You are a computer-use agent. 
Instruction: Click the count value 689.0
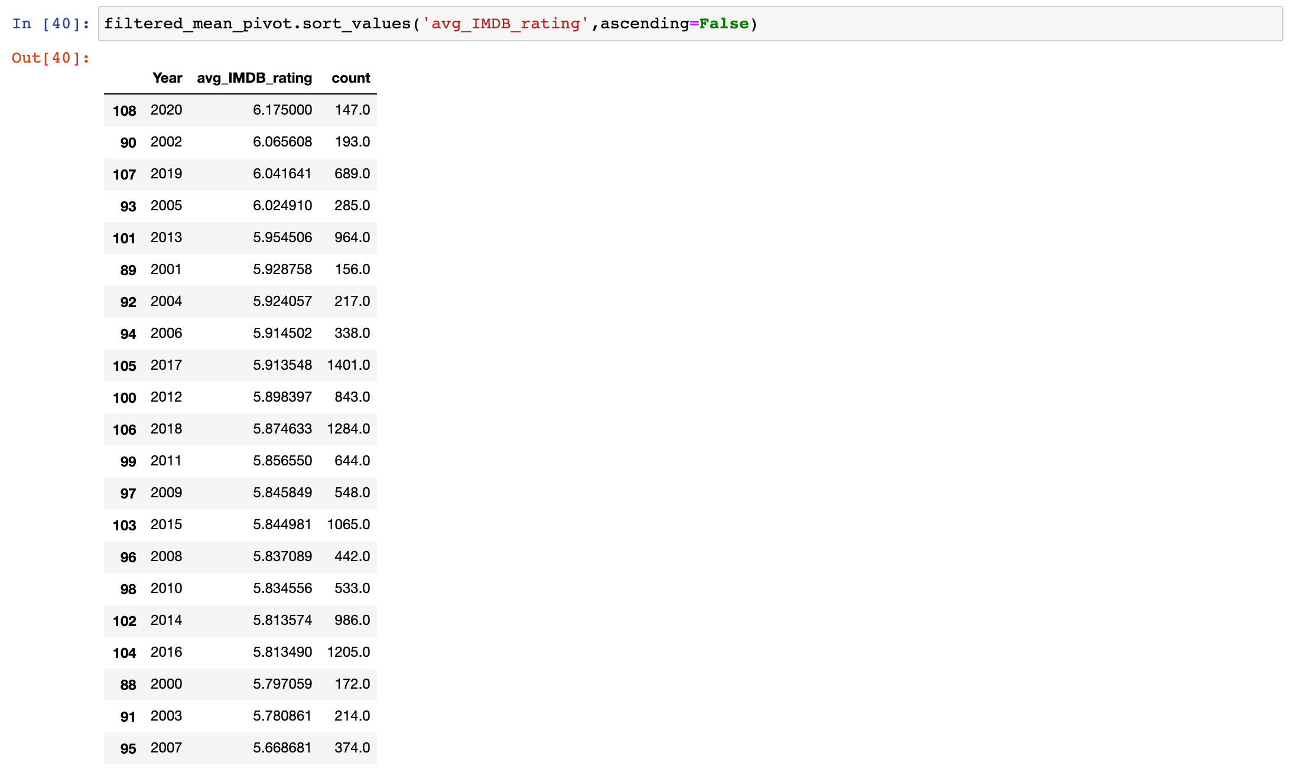click(352, 174)
